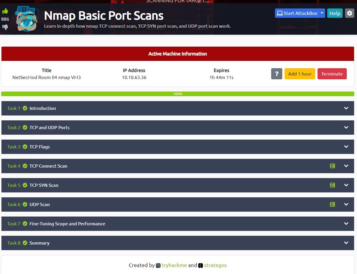Image resolution: width=357 pixels, height=274 pixels.
Task: Click Task 2 green completed checkmark
Action: pos(25,127)
